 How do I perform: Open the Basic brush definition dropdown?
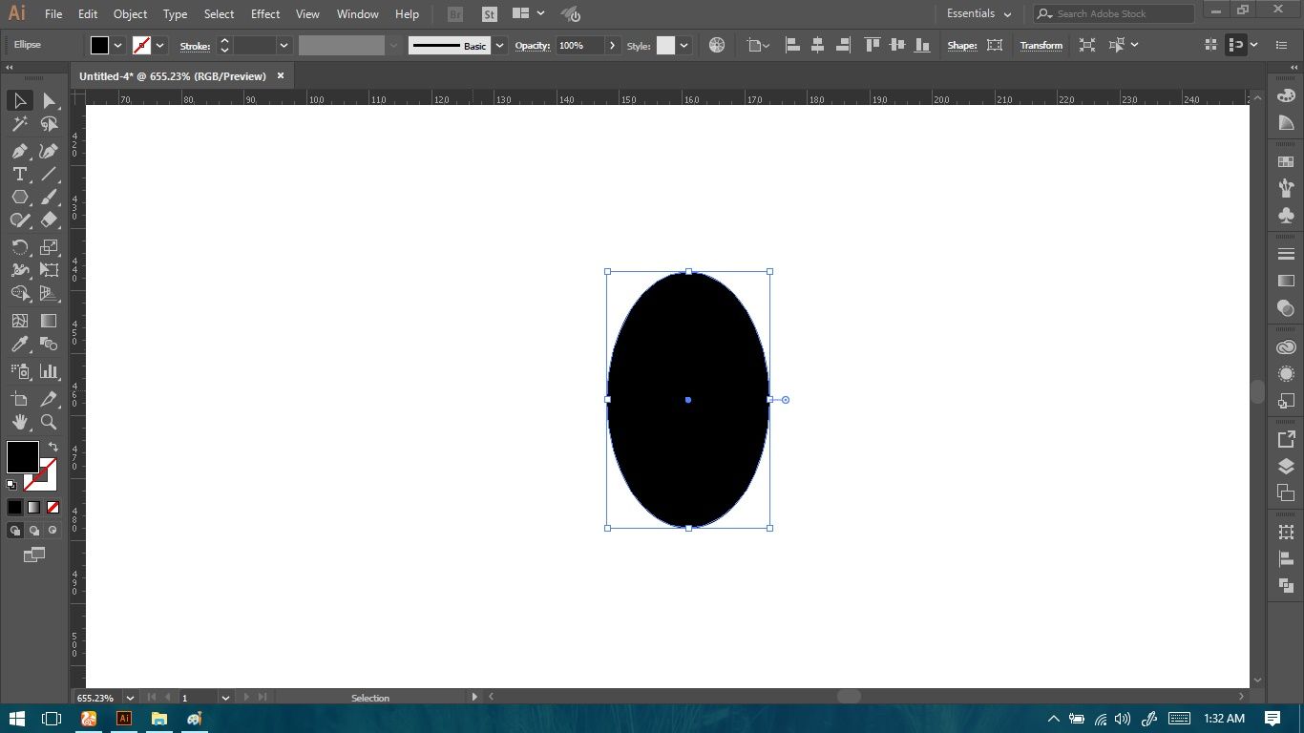click(x=499, y=46)
